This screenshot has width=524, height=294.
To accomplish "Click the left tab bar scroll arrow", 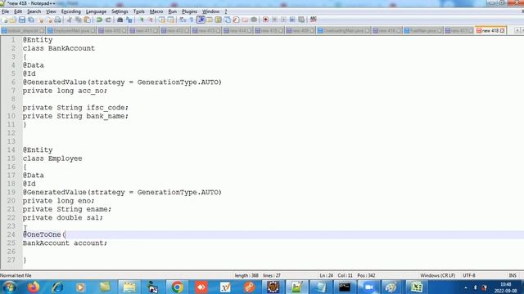I will click(517, 30).
